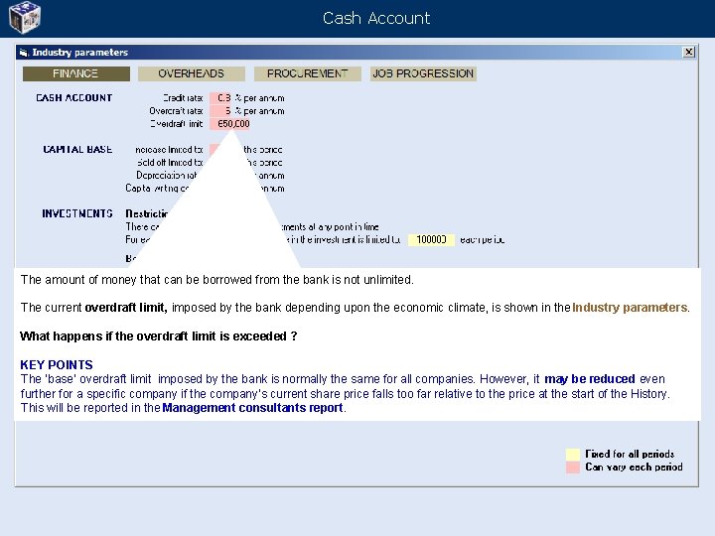This screenshot has width=715, height=536.
Task: Select the FINANCE tab
Action: [x=76, y=73]
